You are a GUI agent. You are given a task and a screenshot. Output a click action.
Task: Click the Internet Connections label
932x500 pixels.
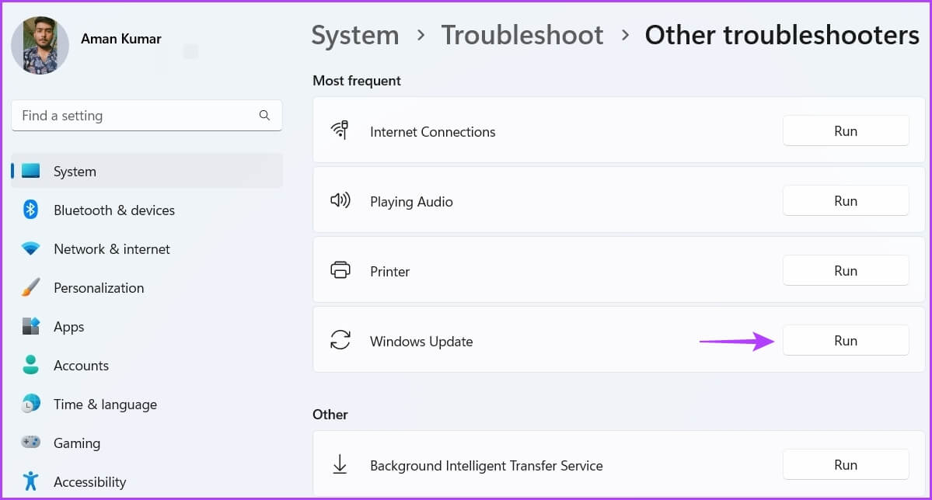point(432,131)
